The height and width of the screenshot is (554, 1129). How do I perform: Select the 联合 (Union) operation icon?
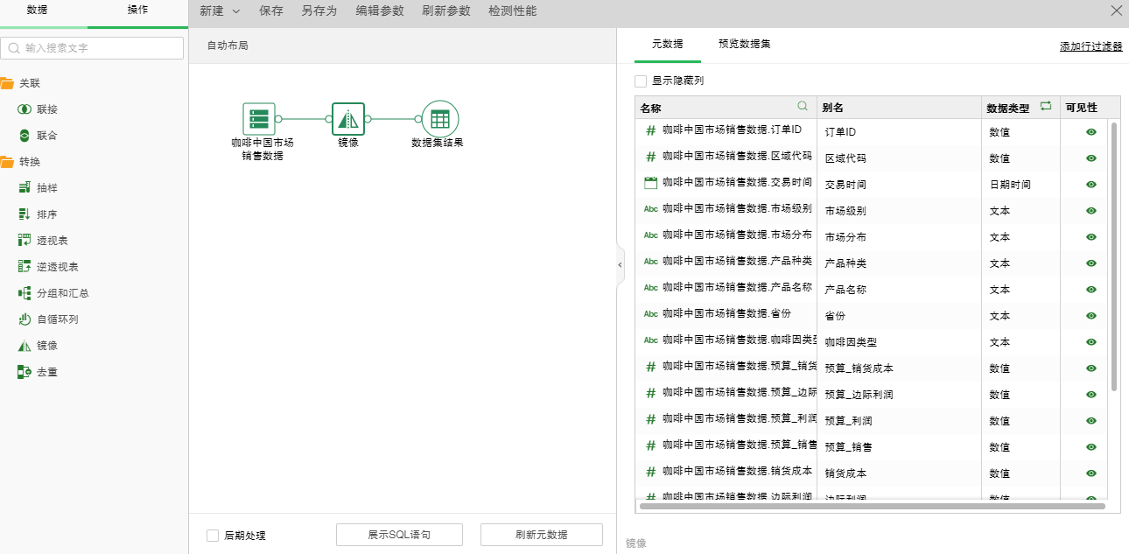point(25,136)
